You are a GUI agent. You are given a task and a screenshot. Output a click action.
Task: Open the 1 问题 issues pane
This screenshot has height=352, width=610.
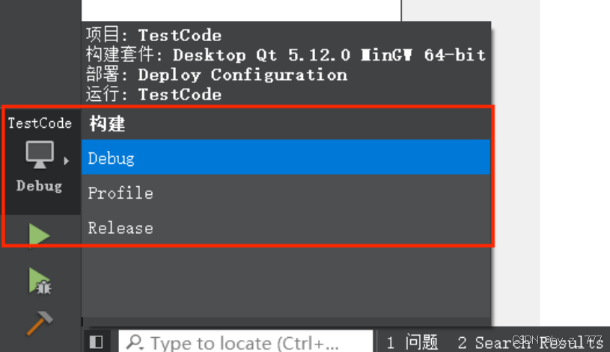(412, 342)
